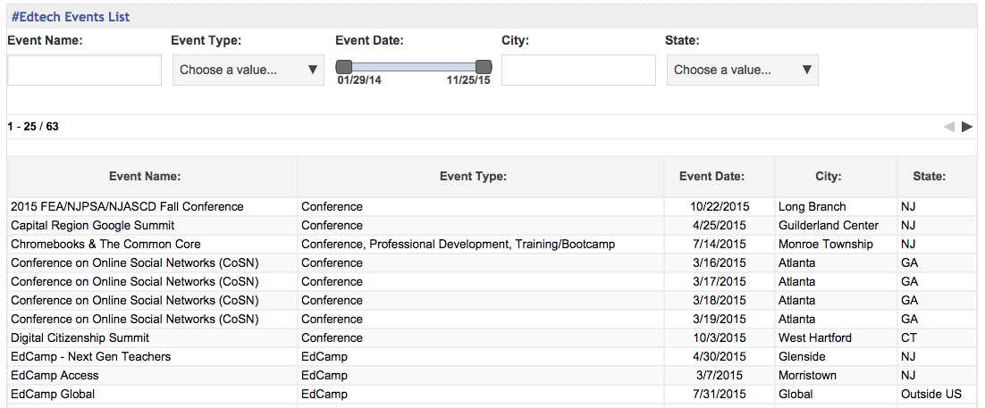Select the left Event Date slider handle
This screenshot has height=408, width=985.
[x=343, y=67]
